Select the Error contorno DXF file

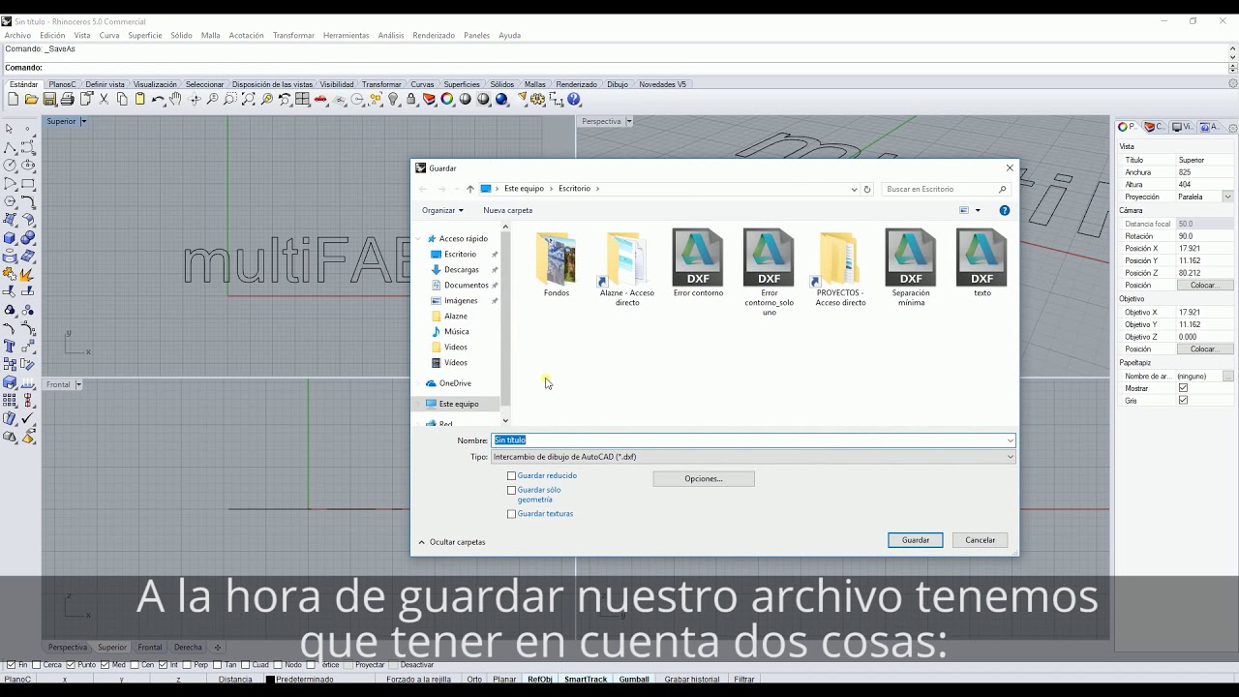pos(698,263)
